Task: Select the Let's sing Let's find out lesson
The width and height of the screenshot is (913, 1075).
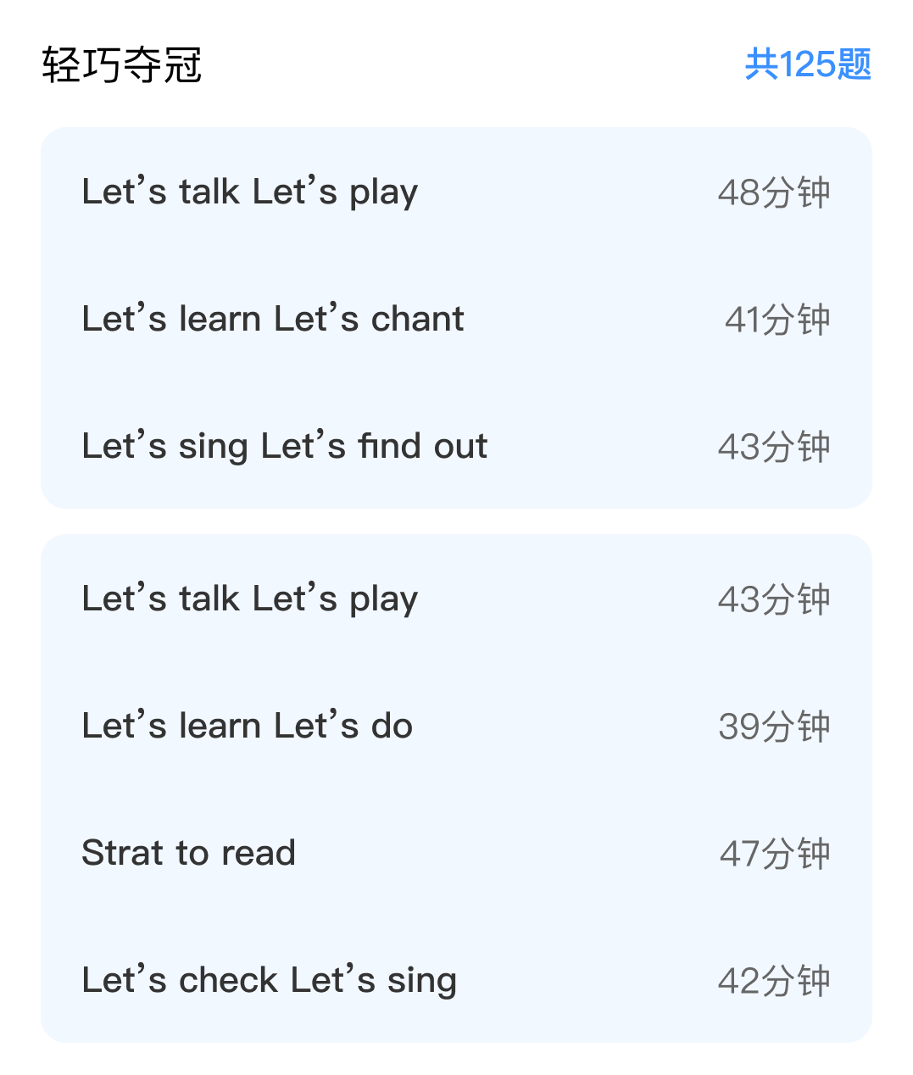Action: [x=284, y=447]
